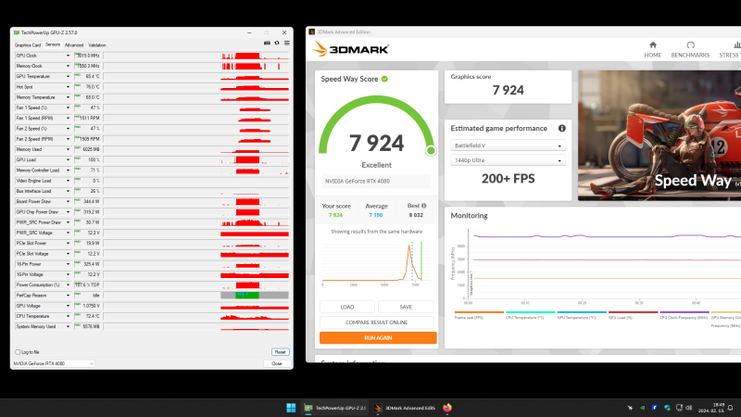Click the LOAD button
The image size is (741, 417).
[x=347, y=307]
